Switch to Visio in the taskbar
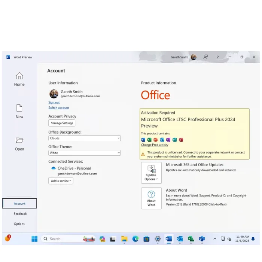Viewport: 262px width, 262px height. (202, 239)
